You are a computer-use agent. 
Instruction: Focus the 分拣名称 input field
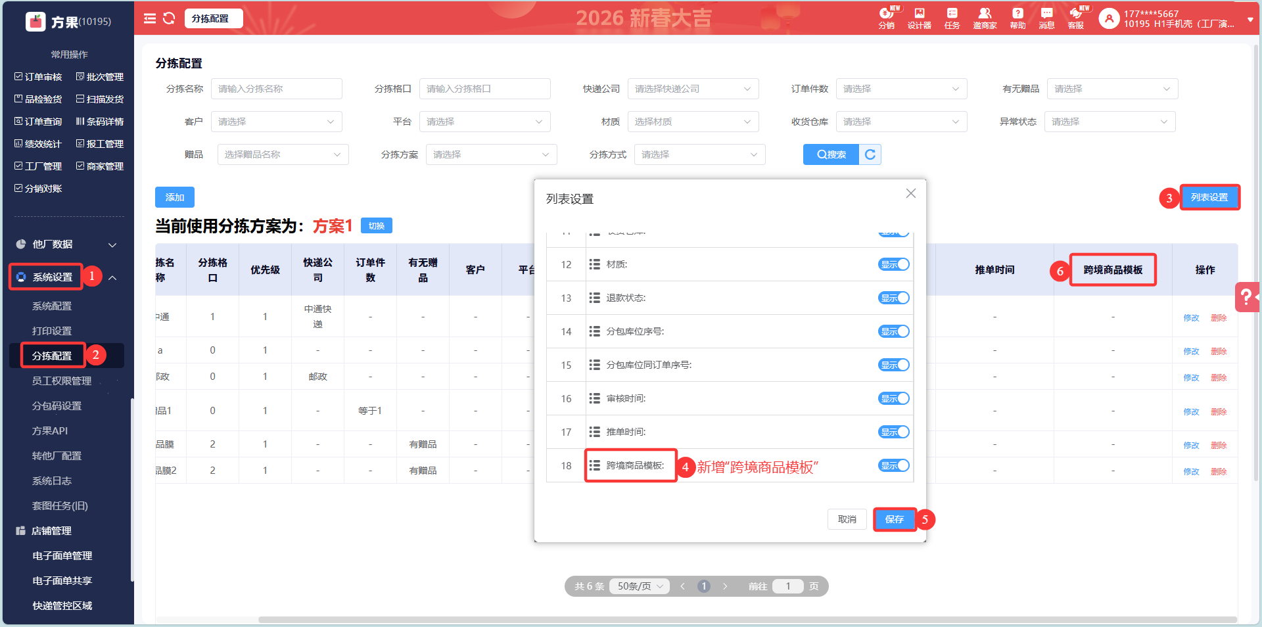276,89
